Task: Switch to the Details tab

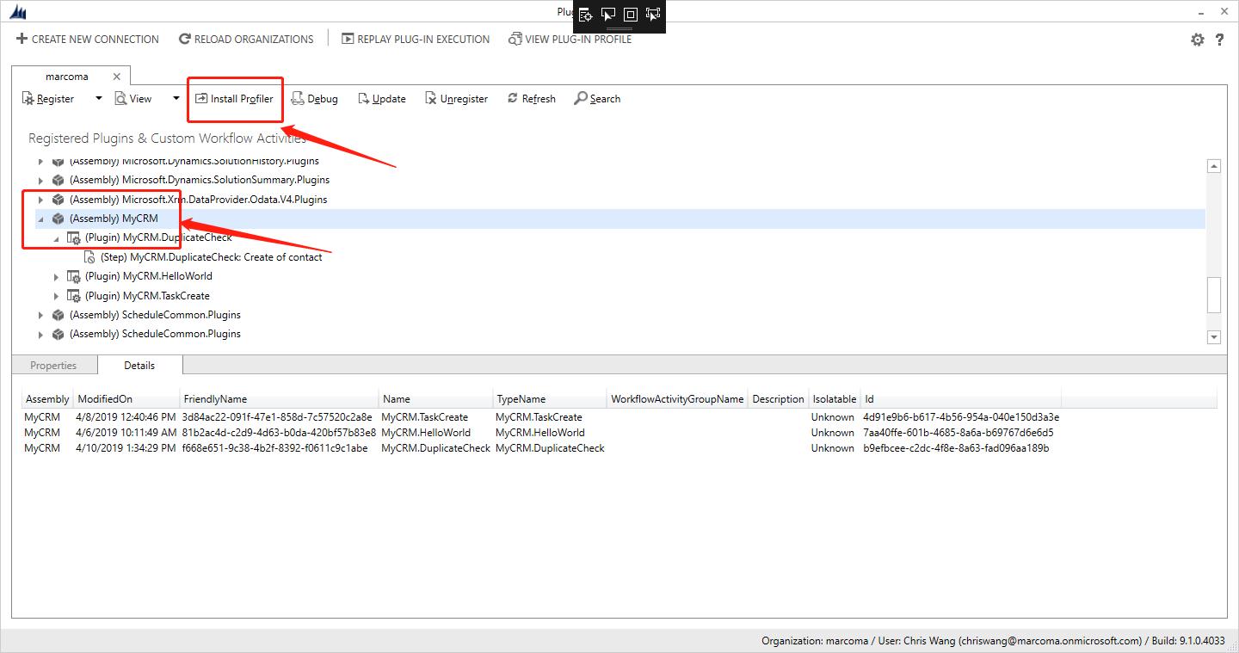Action: (x=139, y=366)
